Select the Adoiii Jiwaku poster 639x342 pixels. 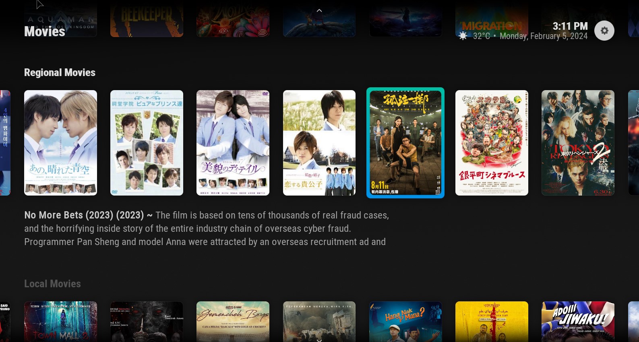(x=578, y=321)
